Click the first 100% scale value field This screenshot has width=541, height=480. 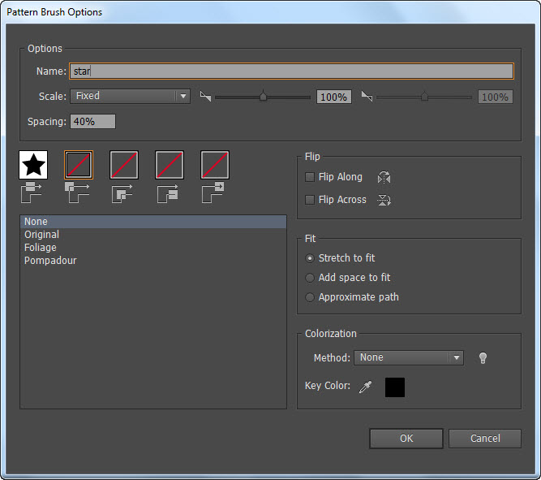pyautogui.click(x=334, y=97)
